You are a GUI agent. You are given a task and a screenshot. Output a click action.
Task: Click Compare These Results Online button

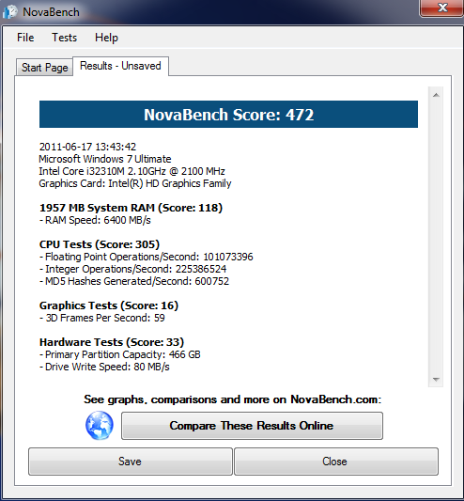coord(252,426)
